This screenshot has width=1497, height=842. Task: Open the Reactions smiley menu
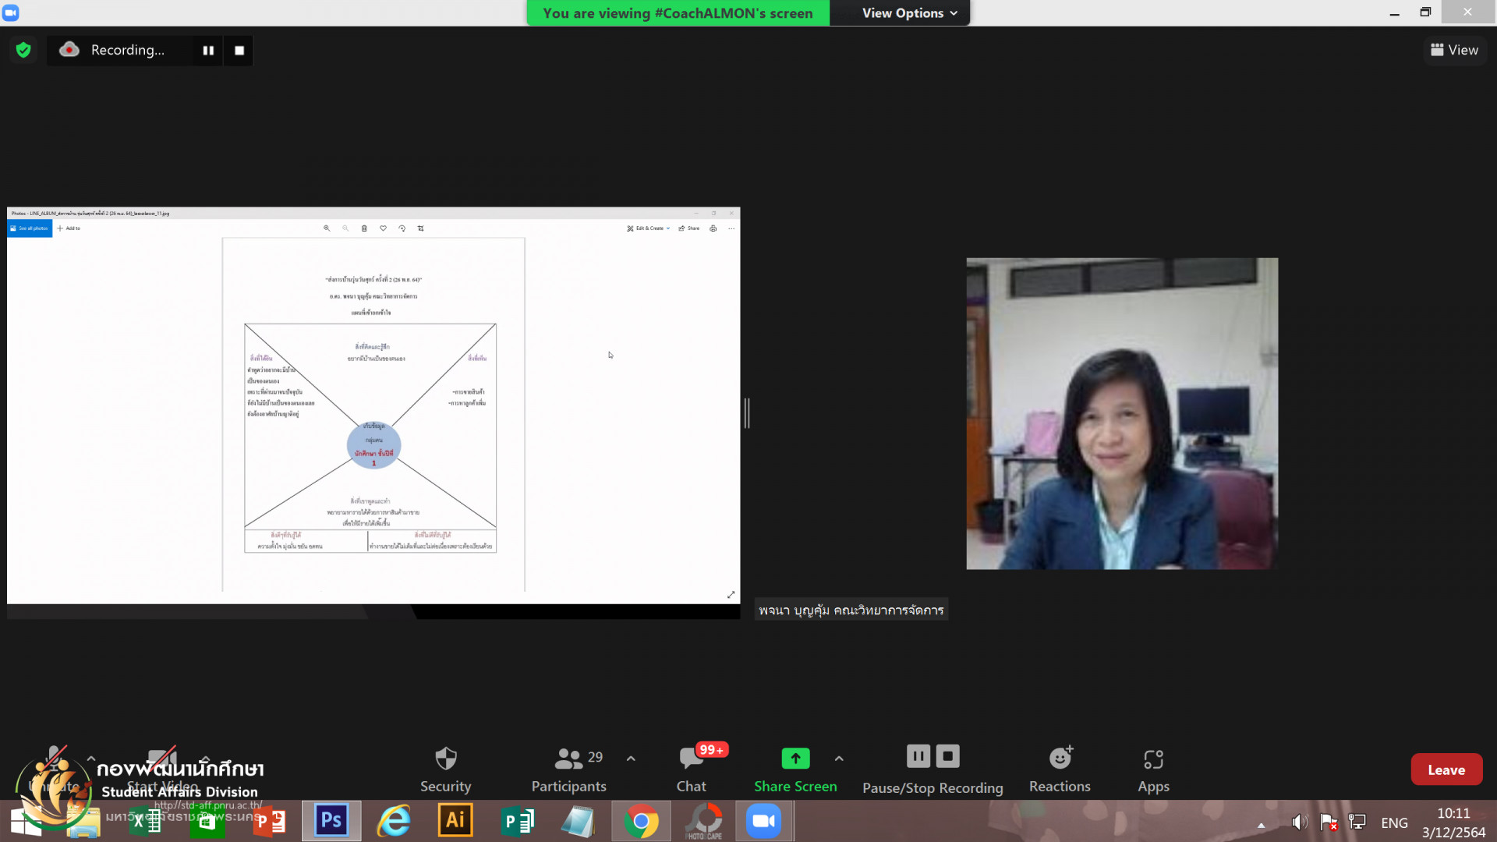(x=1060, y=759)
